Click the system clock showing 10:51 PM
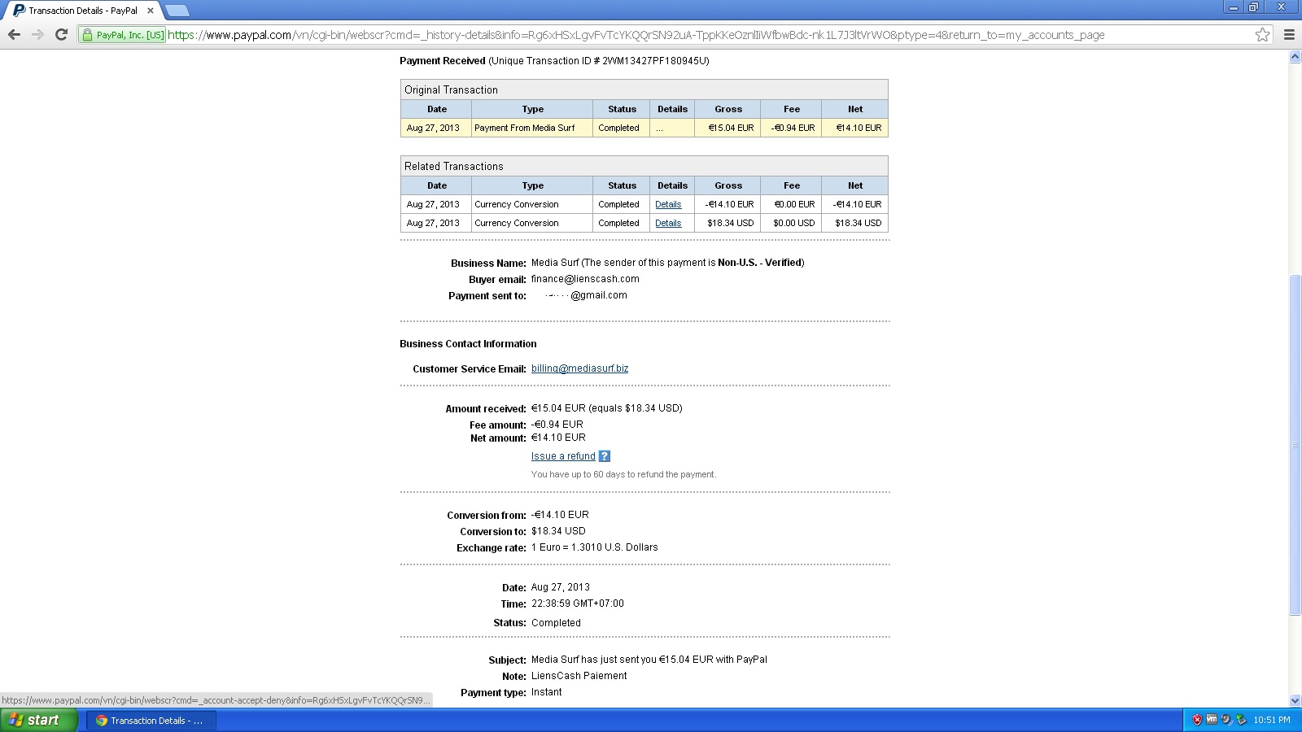This screenshot has width=1302, height=732. click(1272, 720)
